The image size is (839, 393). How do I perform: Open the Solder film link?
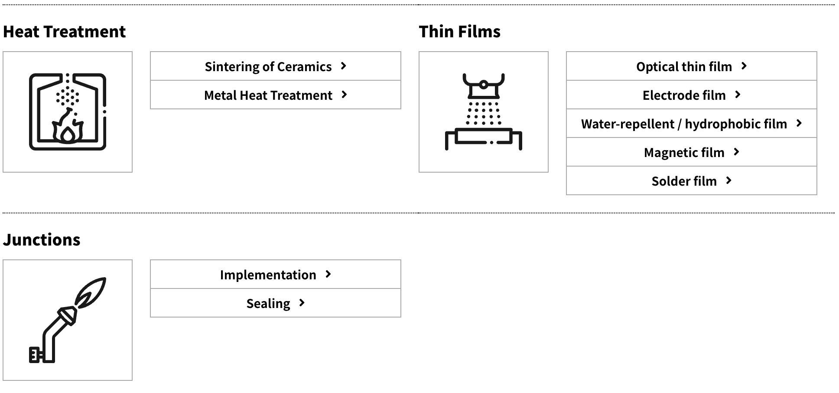coord(684,181)
